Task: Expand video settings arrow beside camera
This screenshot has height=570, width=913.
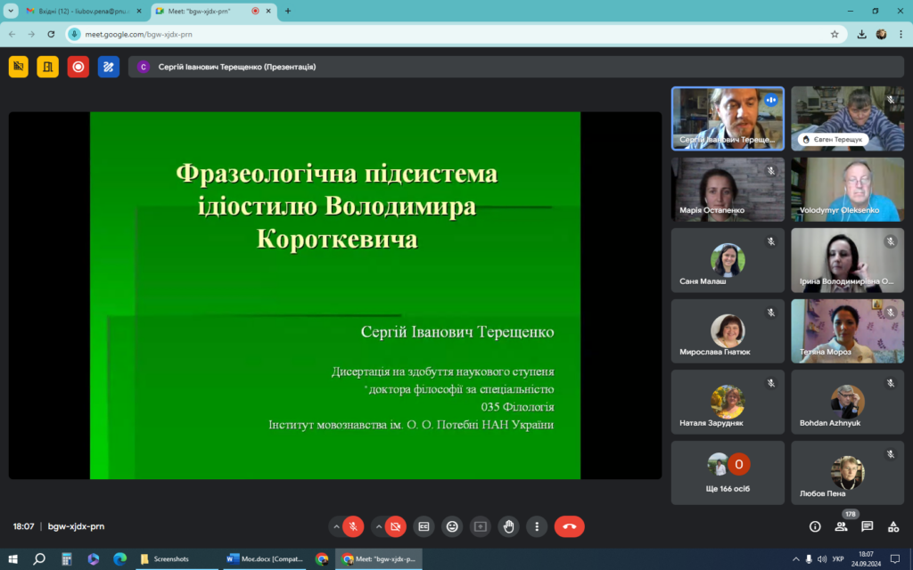Action: pos(378,526)
